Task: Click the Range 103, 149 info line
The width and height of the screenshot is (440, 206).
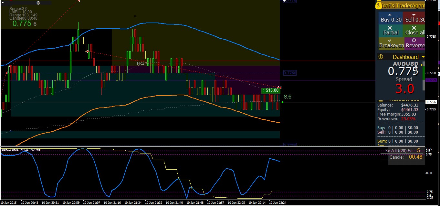Action: coord(23,15)
